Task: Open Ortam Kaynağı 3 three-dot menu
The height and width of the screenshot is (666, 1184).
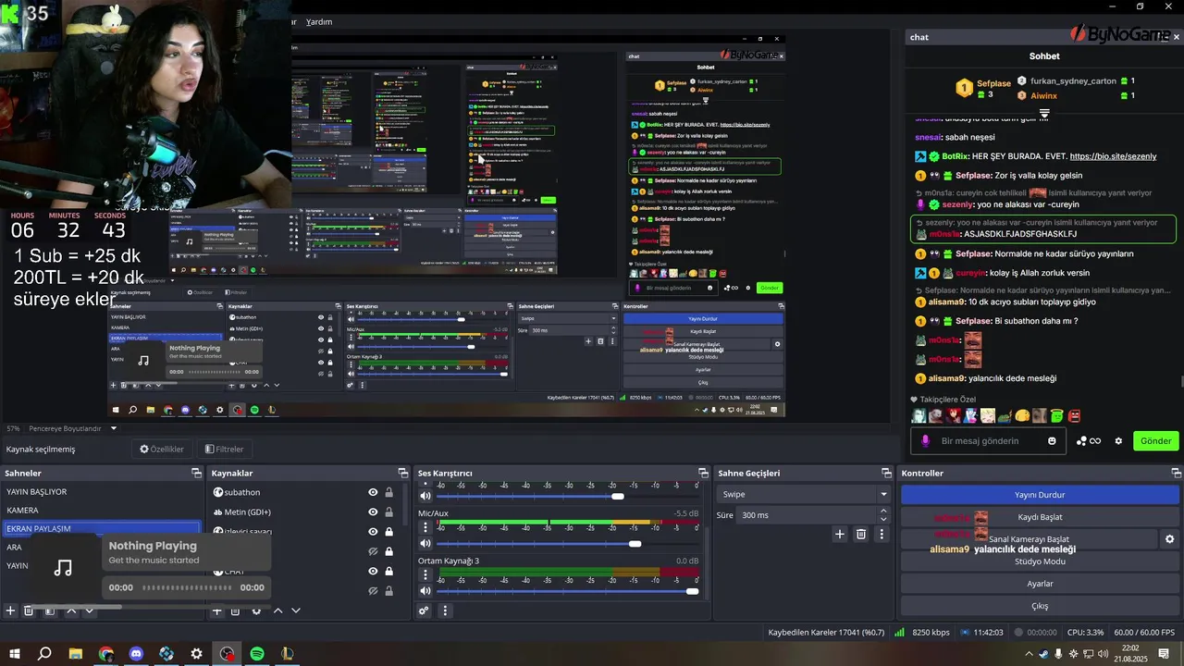Action: (x=425, y=575)
